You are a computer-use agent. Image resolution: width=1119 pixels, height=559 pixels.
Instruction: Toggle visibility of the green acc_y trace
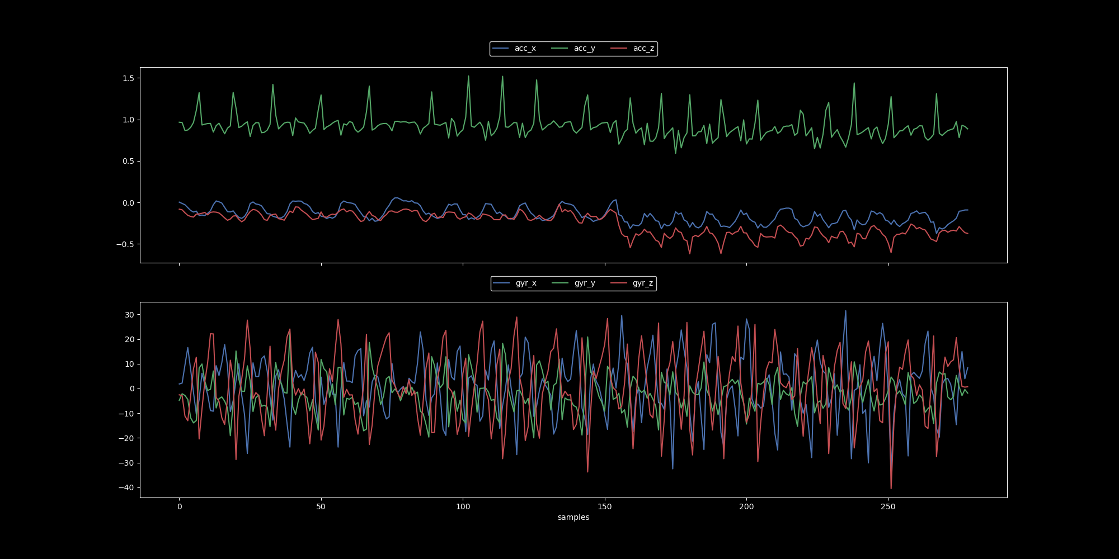click(x=584, y=49)
